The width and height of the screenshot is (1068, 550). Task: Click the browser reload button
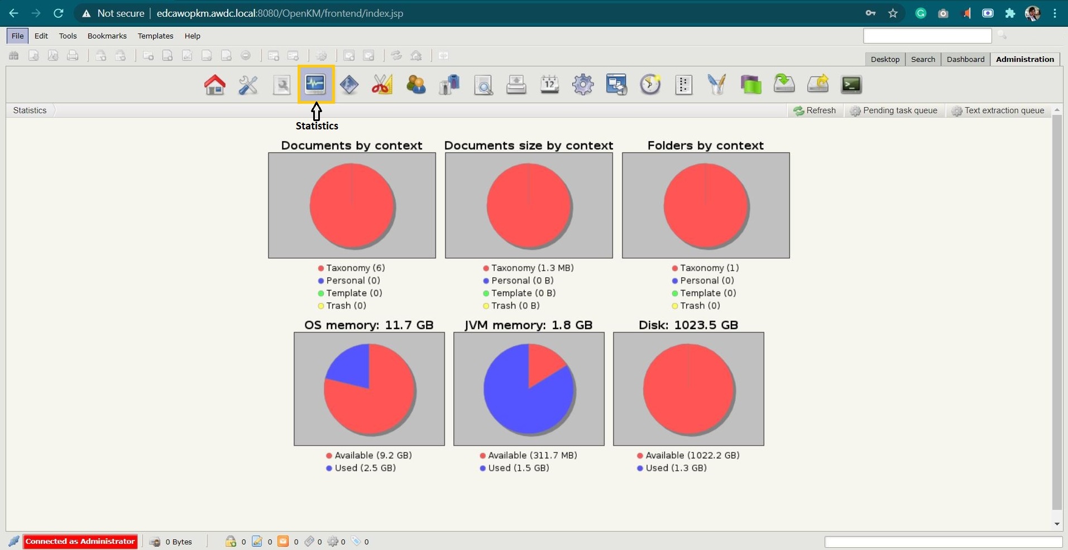pyautogui.click(x=58, y=13)
